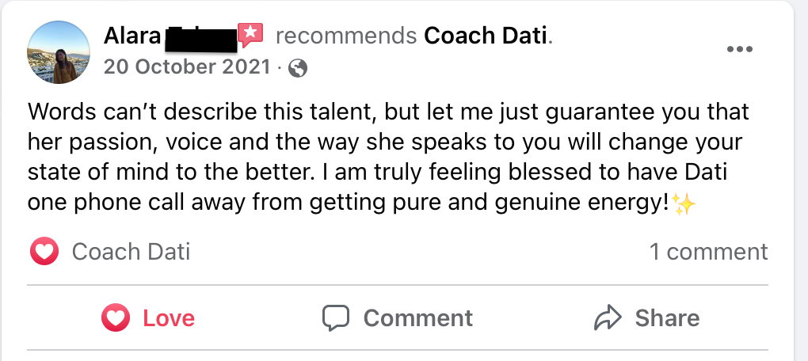Click the heart reaction icon beside Coach Dati
808x361 pixels.
pyautogui.click(x=44, y=253)
